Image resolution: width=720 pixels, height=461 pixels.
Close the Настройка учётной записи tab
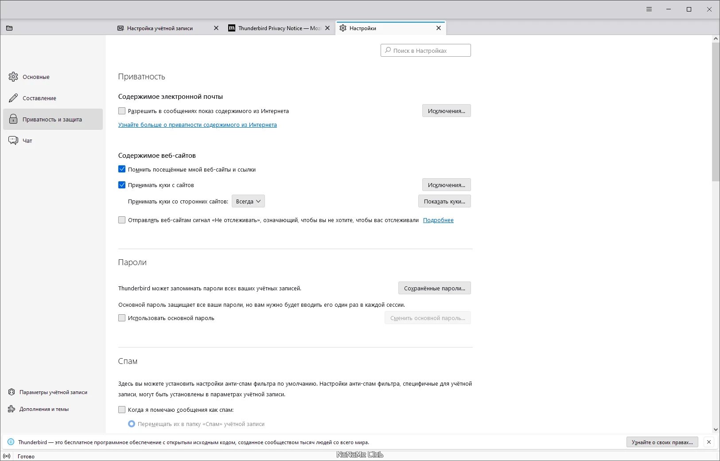pyautogui.click(x=216, y=28)
